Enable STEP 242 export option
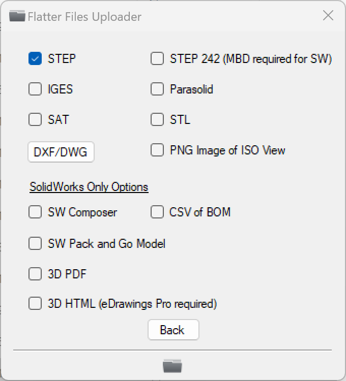The image size is (346, 381). pyautogui.click(x=157, y=59)
